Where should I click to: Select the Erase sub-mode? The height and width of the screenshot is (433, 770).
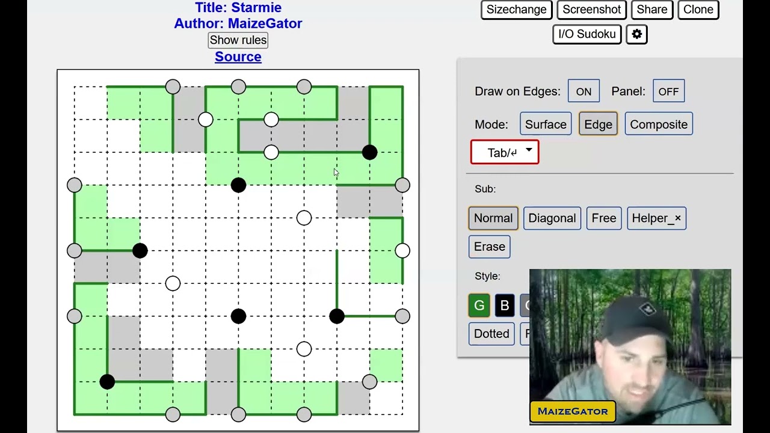point(490,247)
